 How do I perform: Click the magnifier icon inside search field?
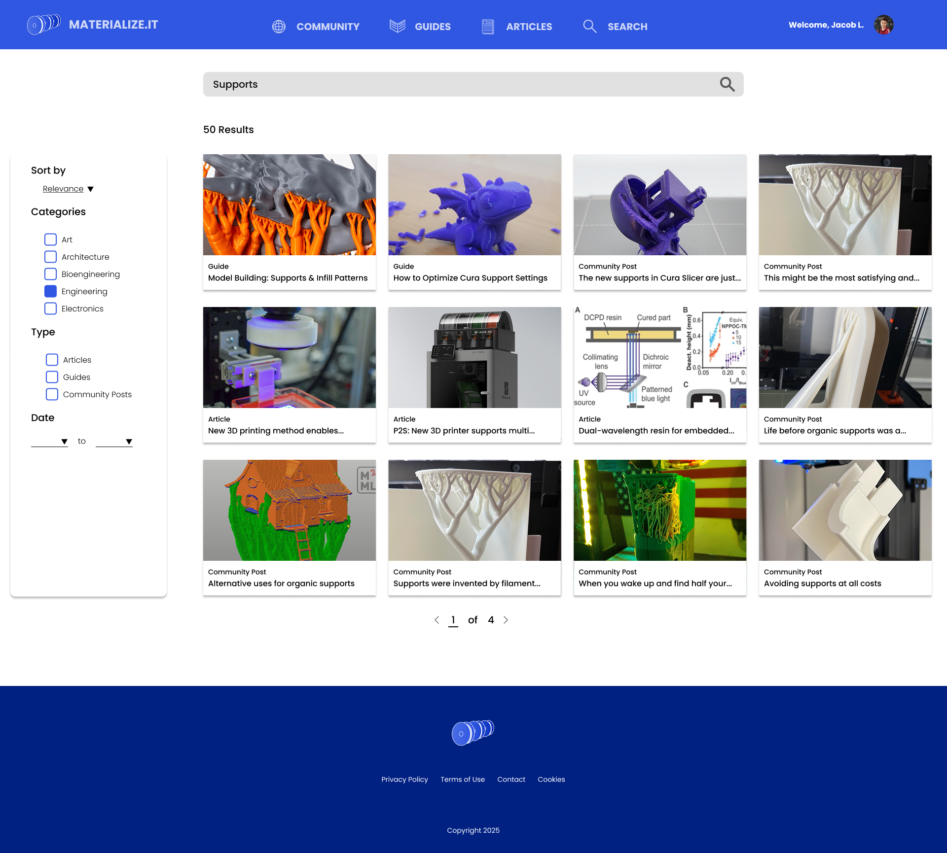(x=727, y=84)
